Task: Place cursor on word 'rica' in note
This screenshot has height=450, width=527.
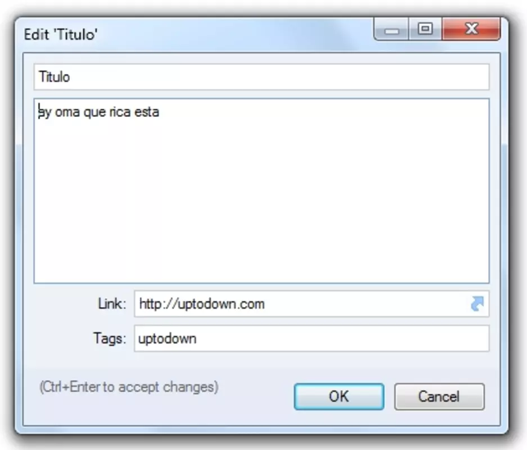Action: [x=120, y=112]
